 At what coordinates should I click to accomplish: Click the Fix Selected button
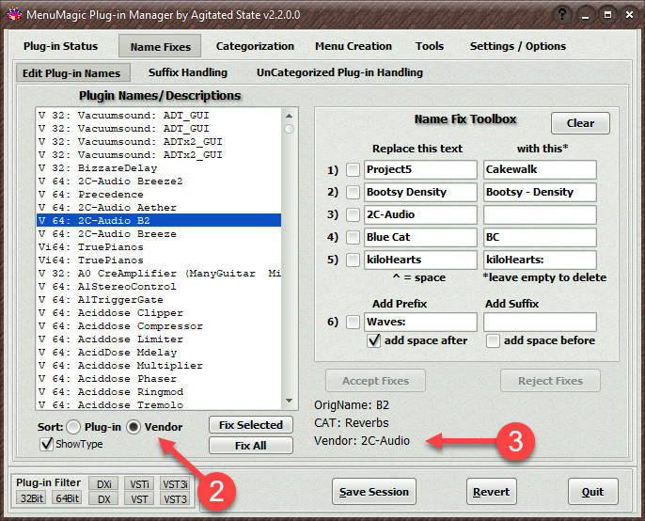coord(250,425)
